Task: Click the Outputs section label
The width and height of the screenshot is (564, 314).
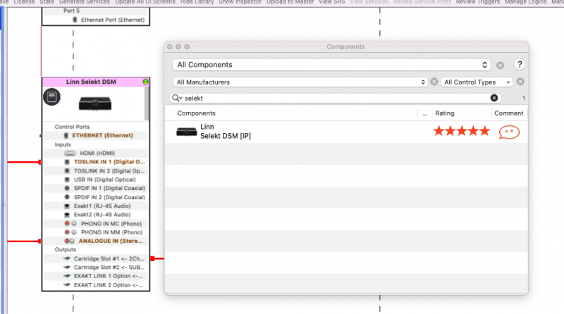Action: coord(66,250)
